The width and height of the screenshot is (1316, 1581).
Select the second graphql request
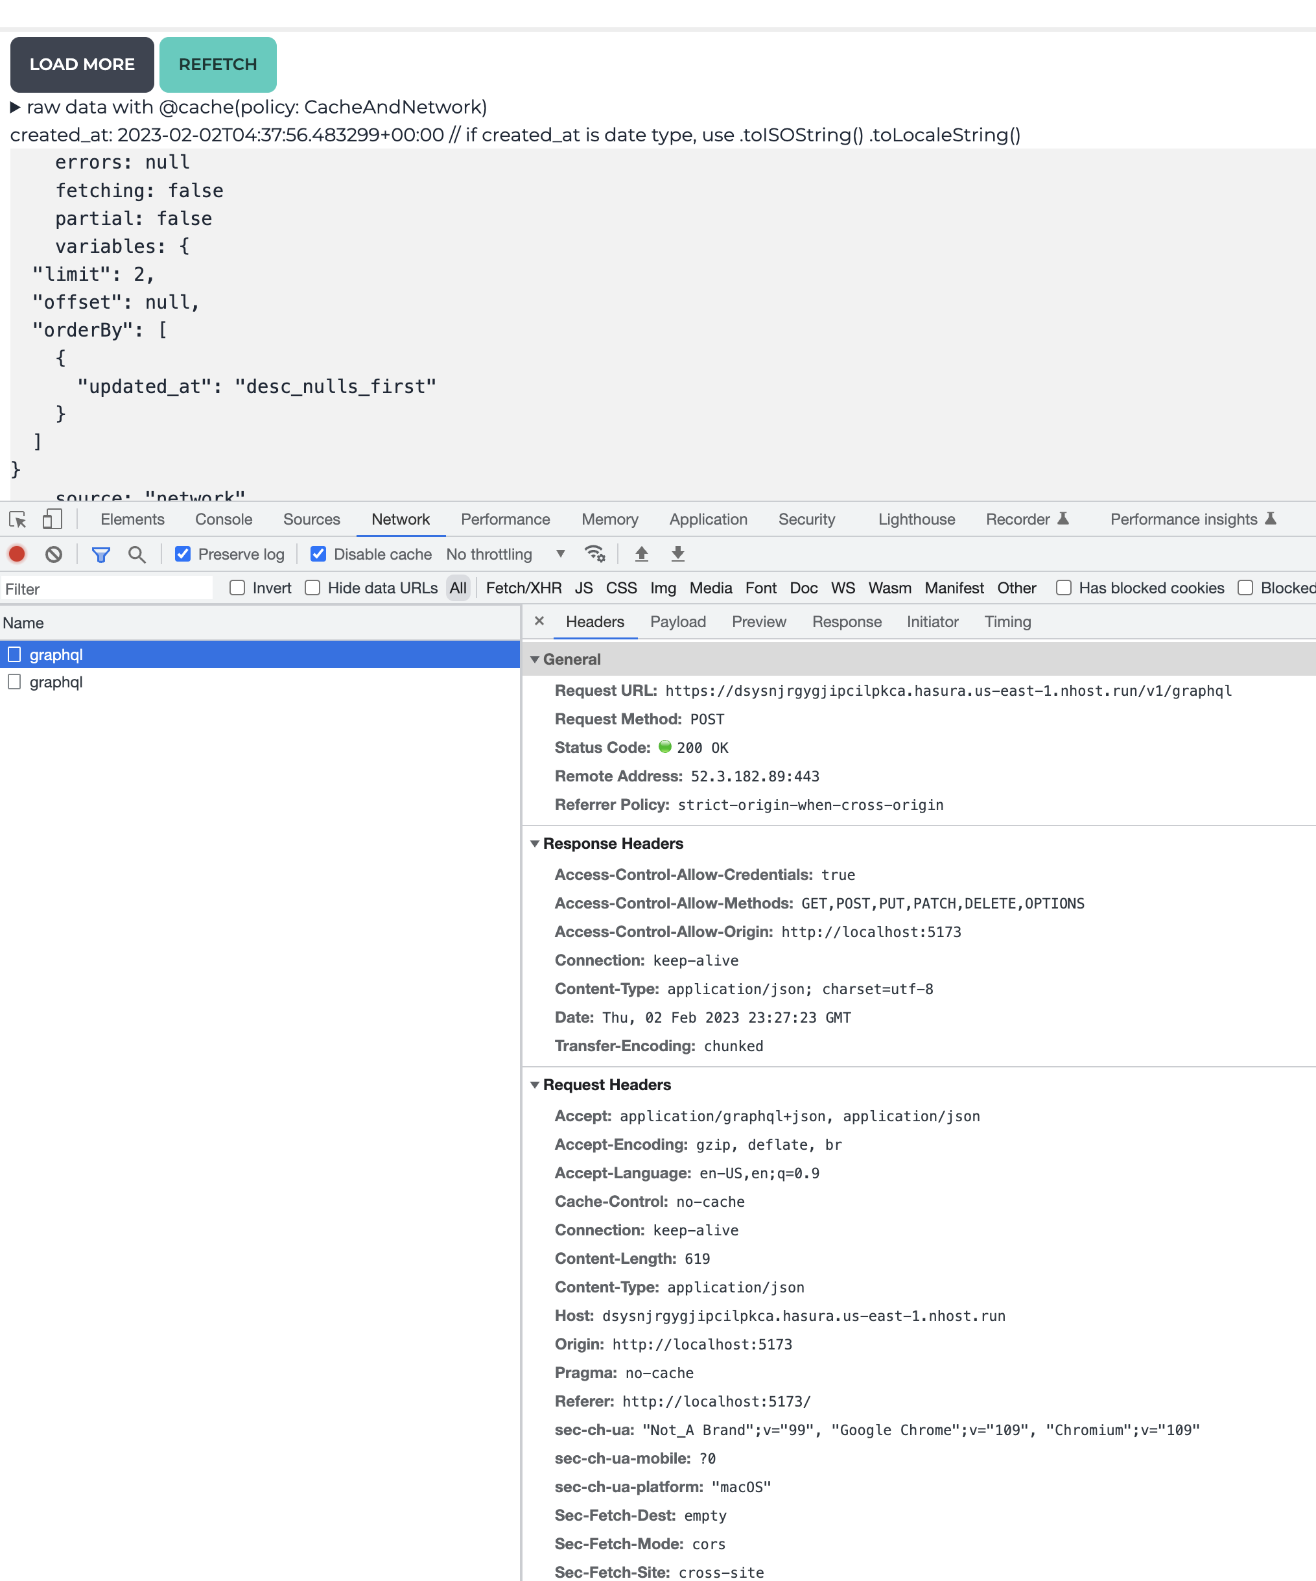click(x=56, y=682)
